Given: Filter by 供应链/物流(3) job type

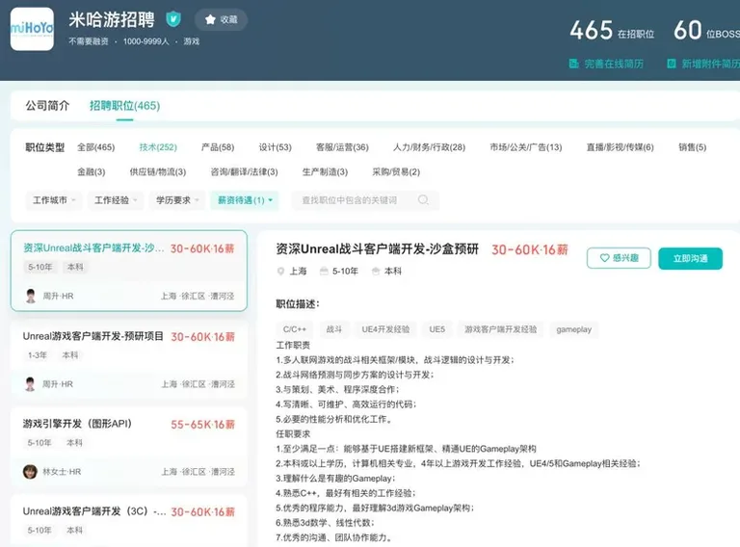Looking at the screenshot, I should point(158,171).
